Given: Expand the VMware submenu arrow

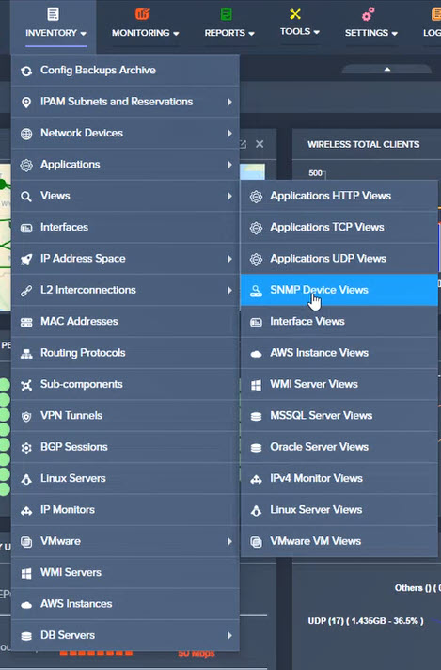Looking at the screenshot, I should click(229, 541).
